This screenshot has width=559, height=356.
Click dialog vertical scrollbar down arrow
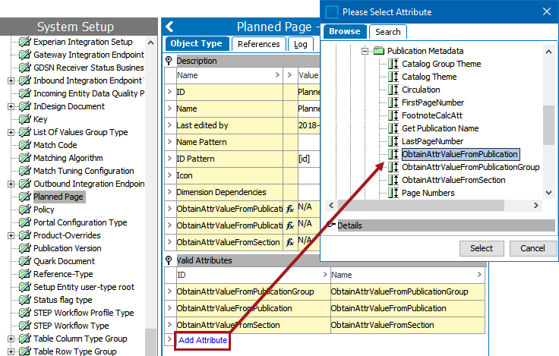point(548,193)
